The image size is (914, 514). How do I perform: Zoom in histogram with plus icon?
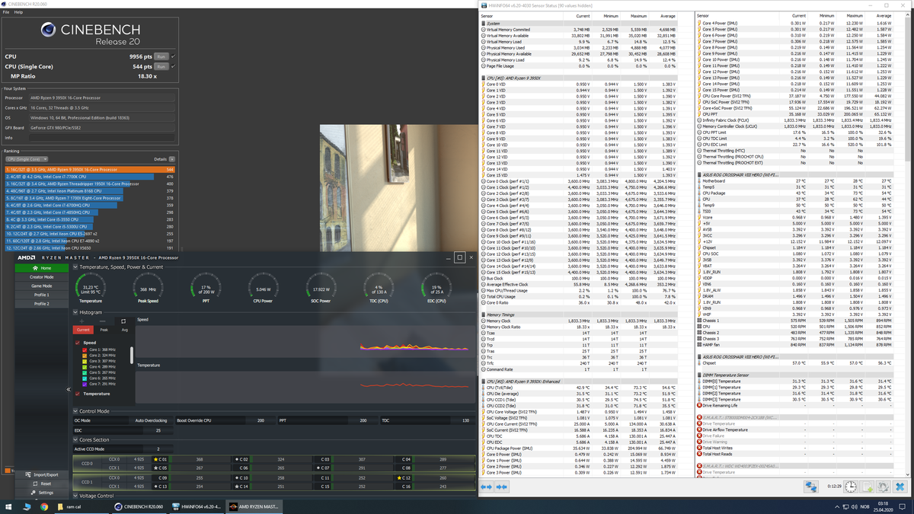point(81,321)
